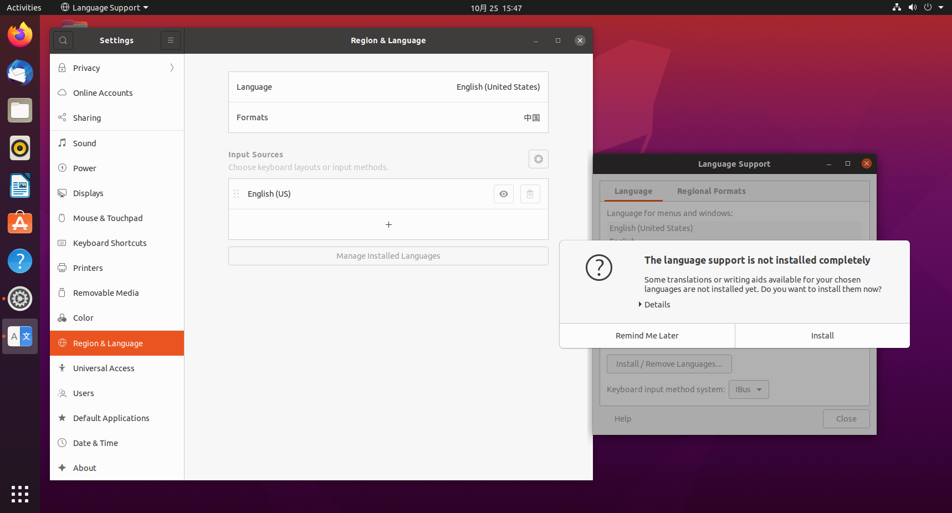Open the IBus input method dropdown
952x513 pixels.
point(748,389)
